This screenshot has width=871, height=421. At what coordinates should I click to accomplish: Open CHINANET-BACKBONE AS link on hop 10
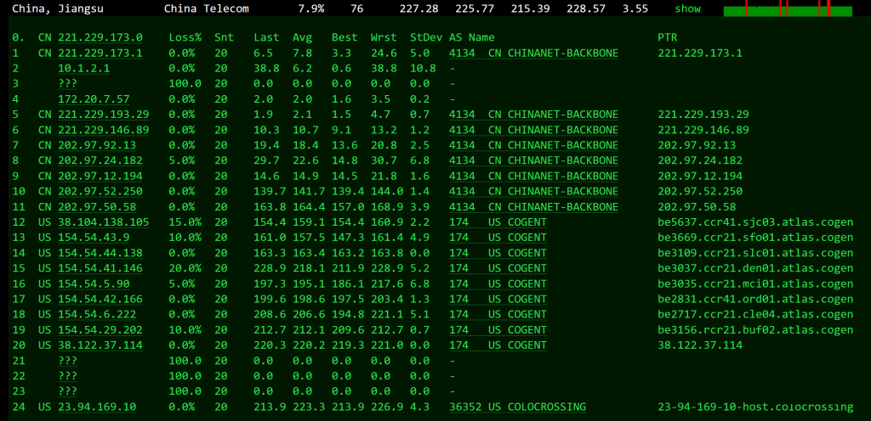click(533, 192)
